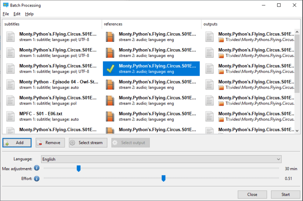
Task: Click the subtitles column header
Action: tap(52, 24)
